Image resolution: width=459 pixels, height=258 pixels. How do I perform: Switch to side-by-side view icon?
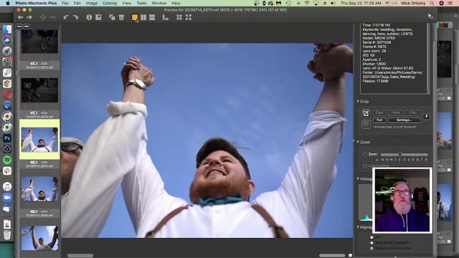pos(143,17)
